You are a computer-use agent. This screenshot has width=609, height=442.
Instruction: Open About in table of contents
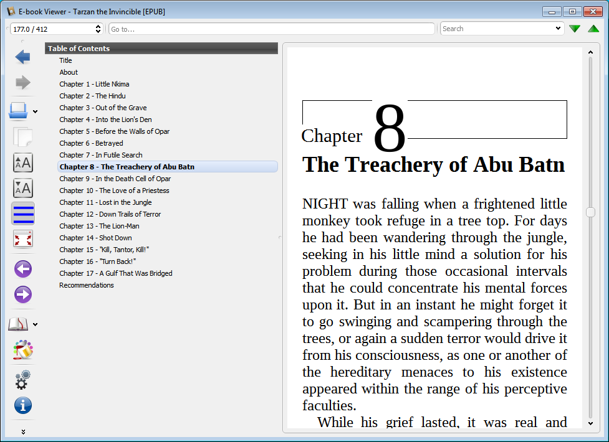click(69, 72)
